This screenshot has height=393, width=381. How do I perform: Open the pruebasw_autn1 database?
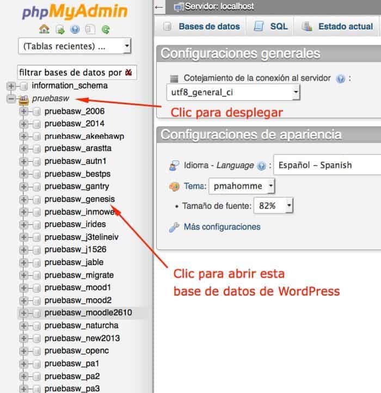coord(75,161)
